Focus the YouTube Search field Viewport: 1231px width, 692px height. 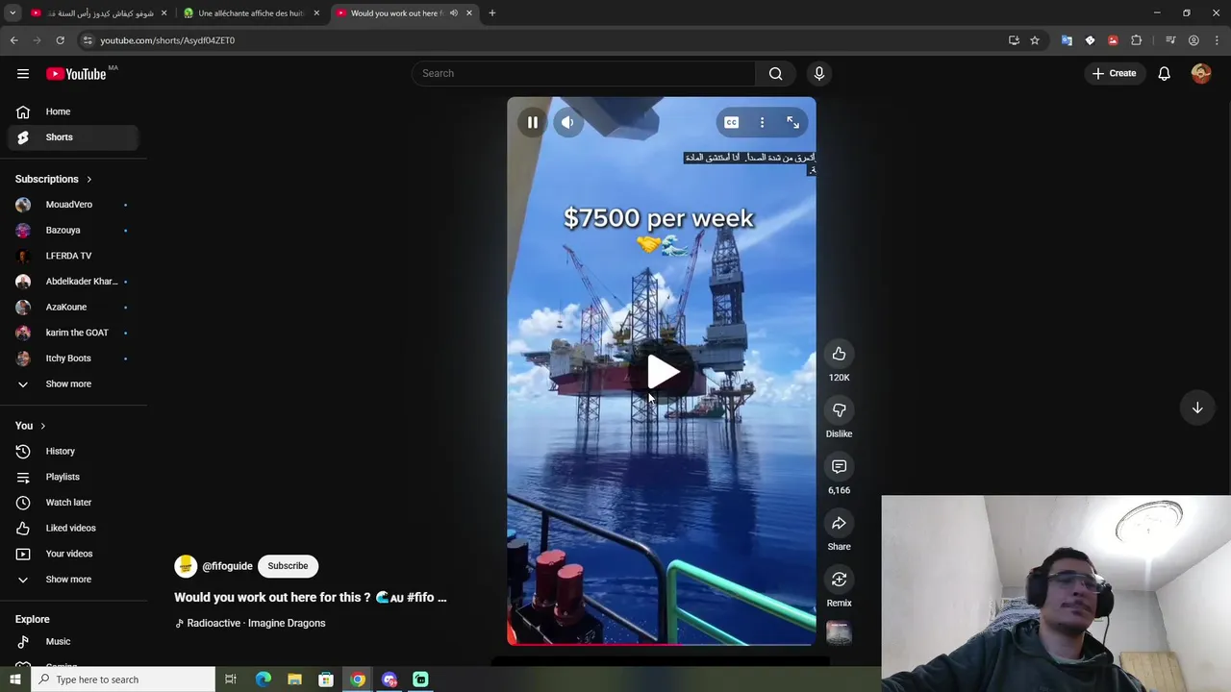tap(584, 73)
